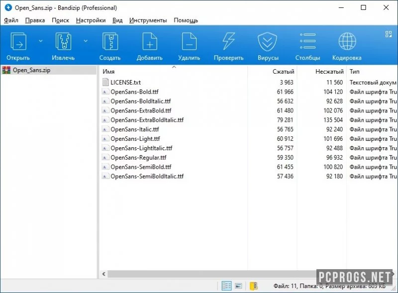Select OpenSans-Regular.ttf file

tap(138, 157)
